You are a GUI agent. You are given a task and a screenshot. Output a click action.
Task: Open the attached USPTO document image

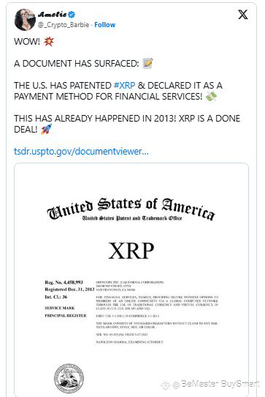coord(131,278)
